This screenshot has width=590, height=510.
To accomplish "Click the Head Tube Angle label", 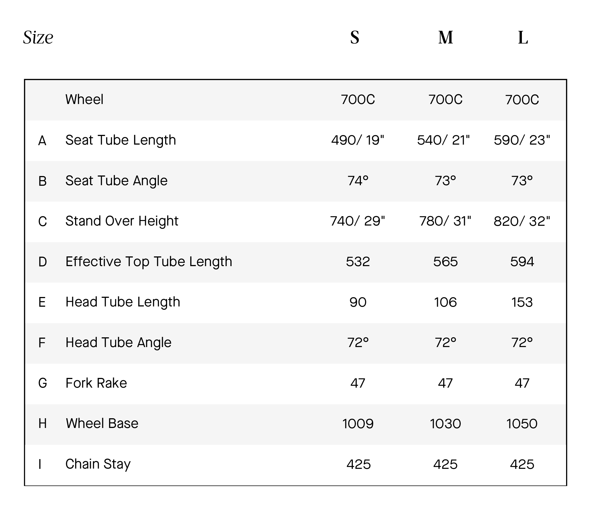I will point(118,342).
